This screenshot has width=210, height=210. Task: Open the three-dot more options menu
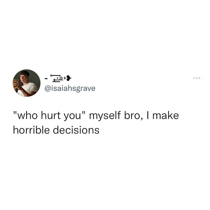tap(197, 78)
